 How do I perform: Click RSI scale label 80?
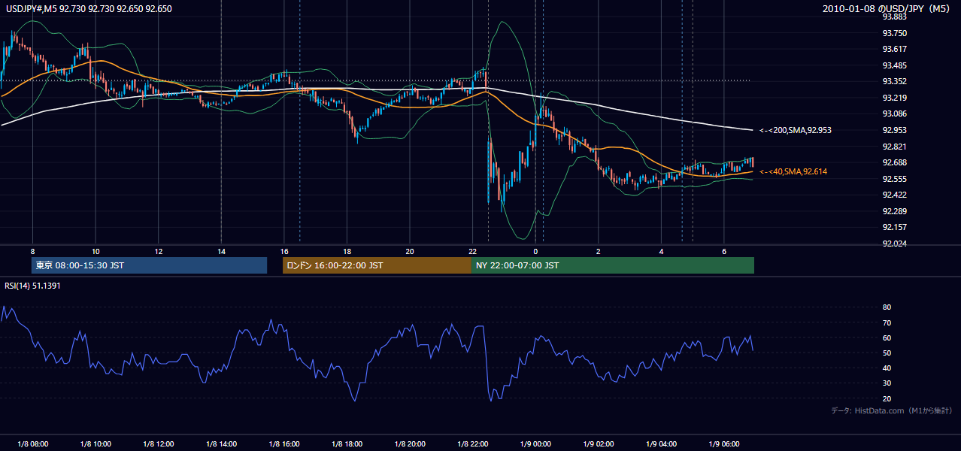click(x=887, y=307)
